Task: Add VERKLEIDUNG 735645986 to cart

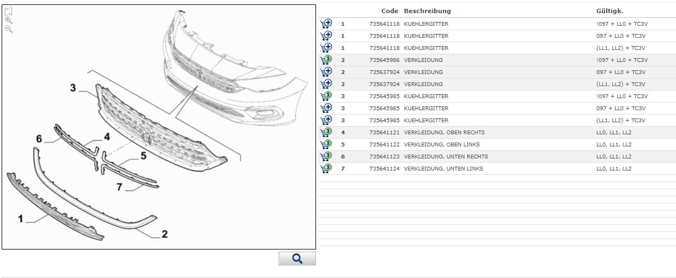Action: 326,60
